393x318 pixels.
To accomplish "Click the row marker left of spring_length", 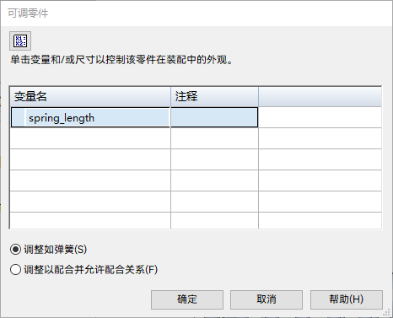I will coord(18,117).
